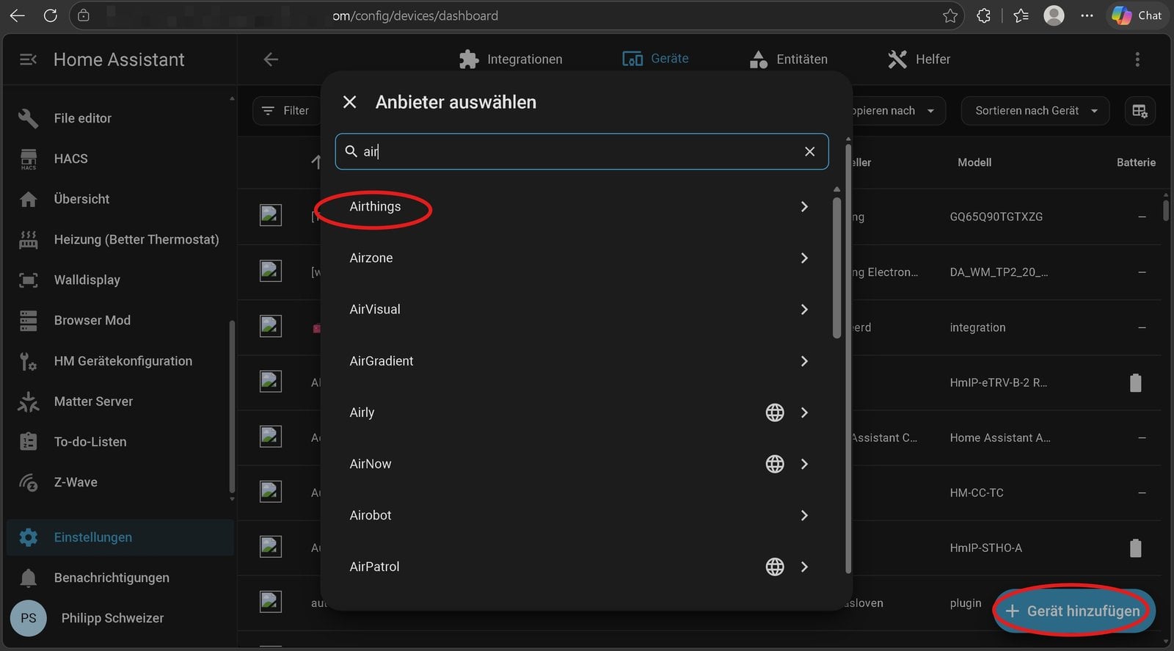
Task: Click the cloud globe icon on AirNow
Action: [x=775, y=464]
